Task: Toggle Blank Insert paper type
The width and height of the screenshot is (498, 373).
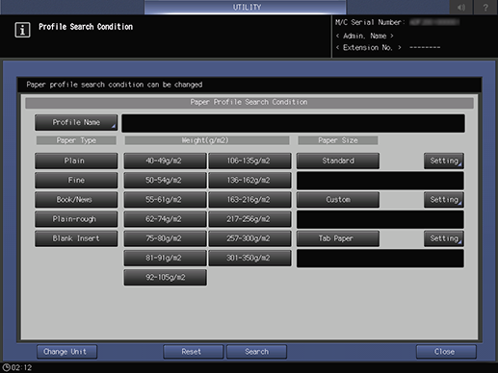Action: coord(76,238)
